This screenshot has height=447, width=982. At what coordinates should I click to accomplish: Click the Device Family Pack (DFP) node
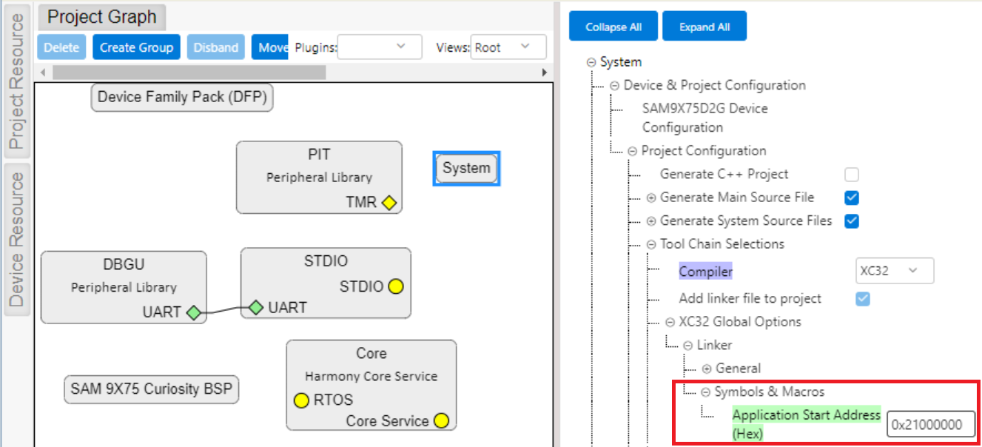coord(181,97)
